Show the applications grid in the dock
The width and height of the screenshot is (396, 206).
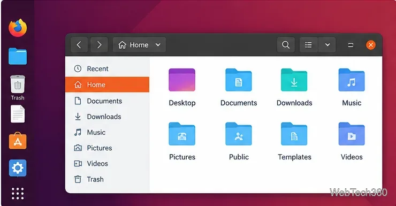[18, 193]
